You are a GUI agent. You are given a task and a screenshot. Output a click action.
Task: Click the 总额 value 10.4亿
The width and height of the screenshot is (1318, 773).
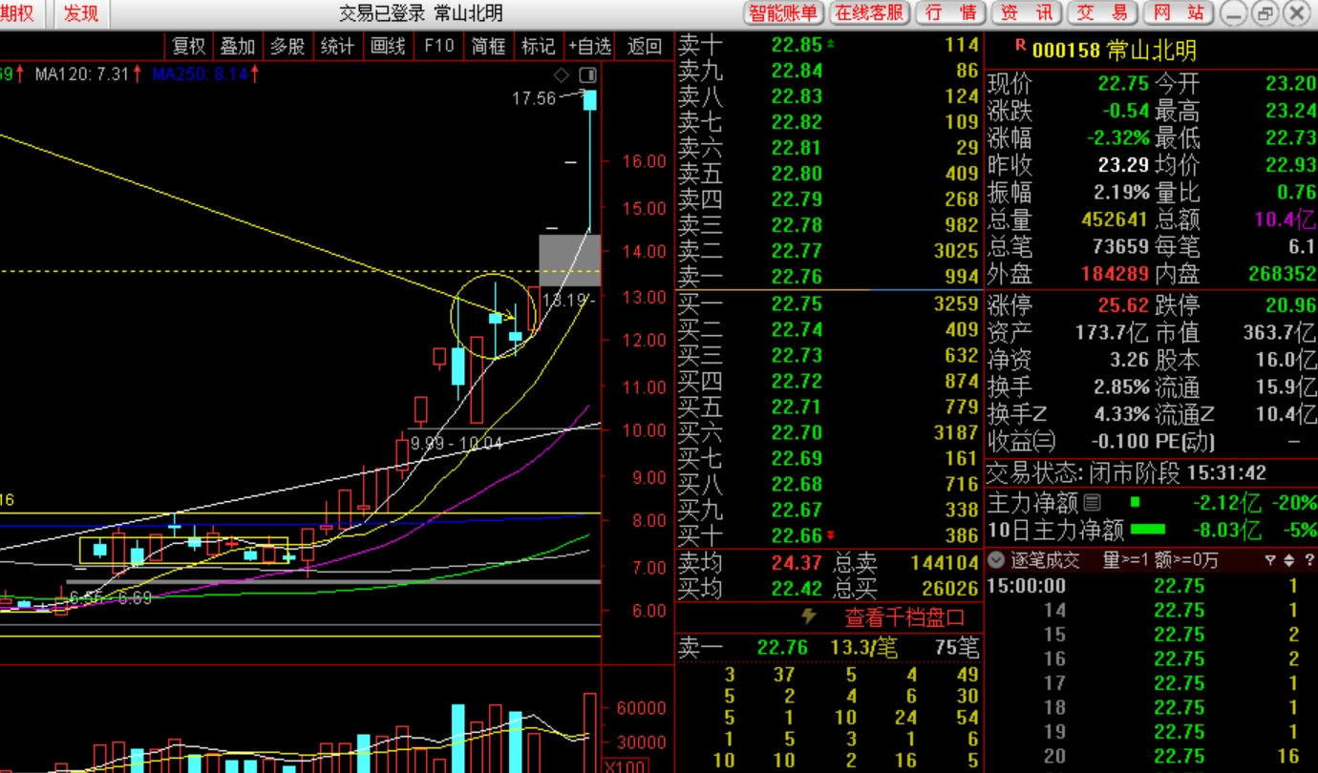1286,219
